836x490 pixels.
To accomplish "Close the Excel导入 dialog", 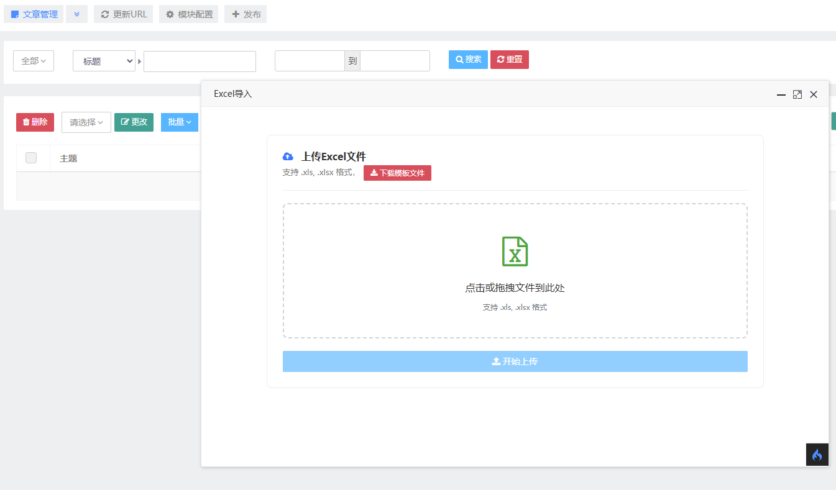I will click(x=814, y=94).
